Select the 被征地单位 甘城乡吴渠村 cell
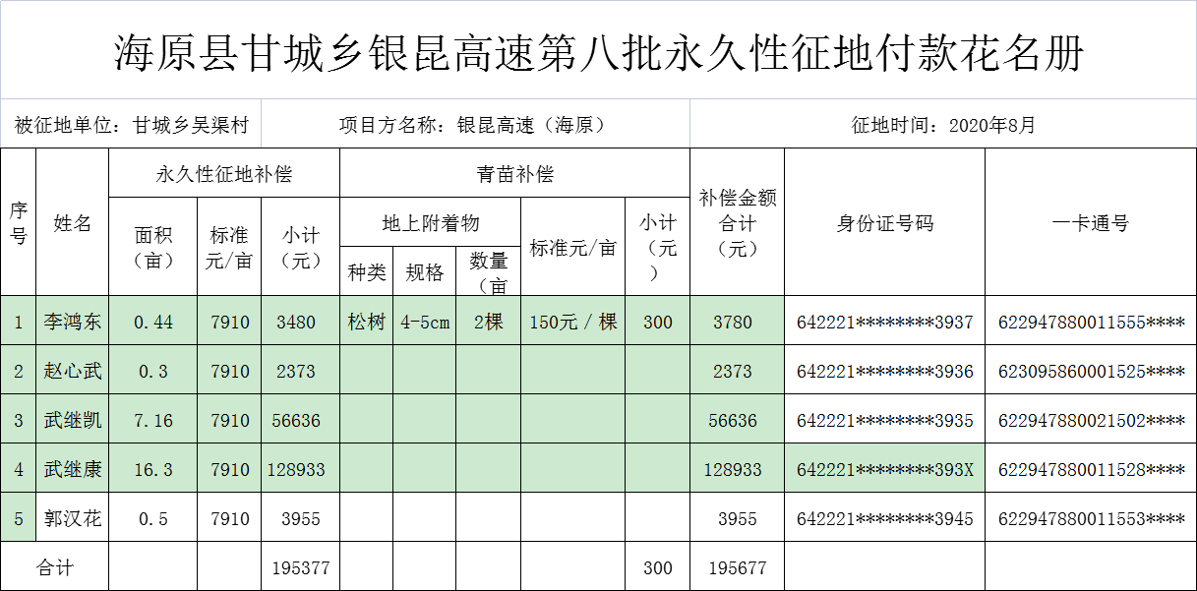 coord(132,126)
